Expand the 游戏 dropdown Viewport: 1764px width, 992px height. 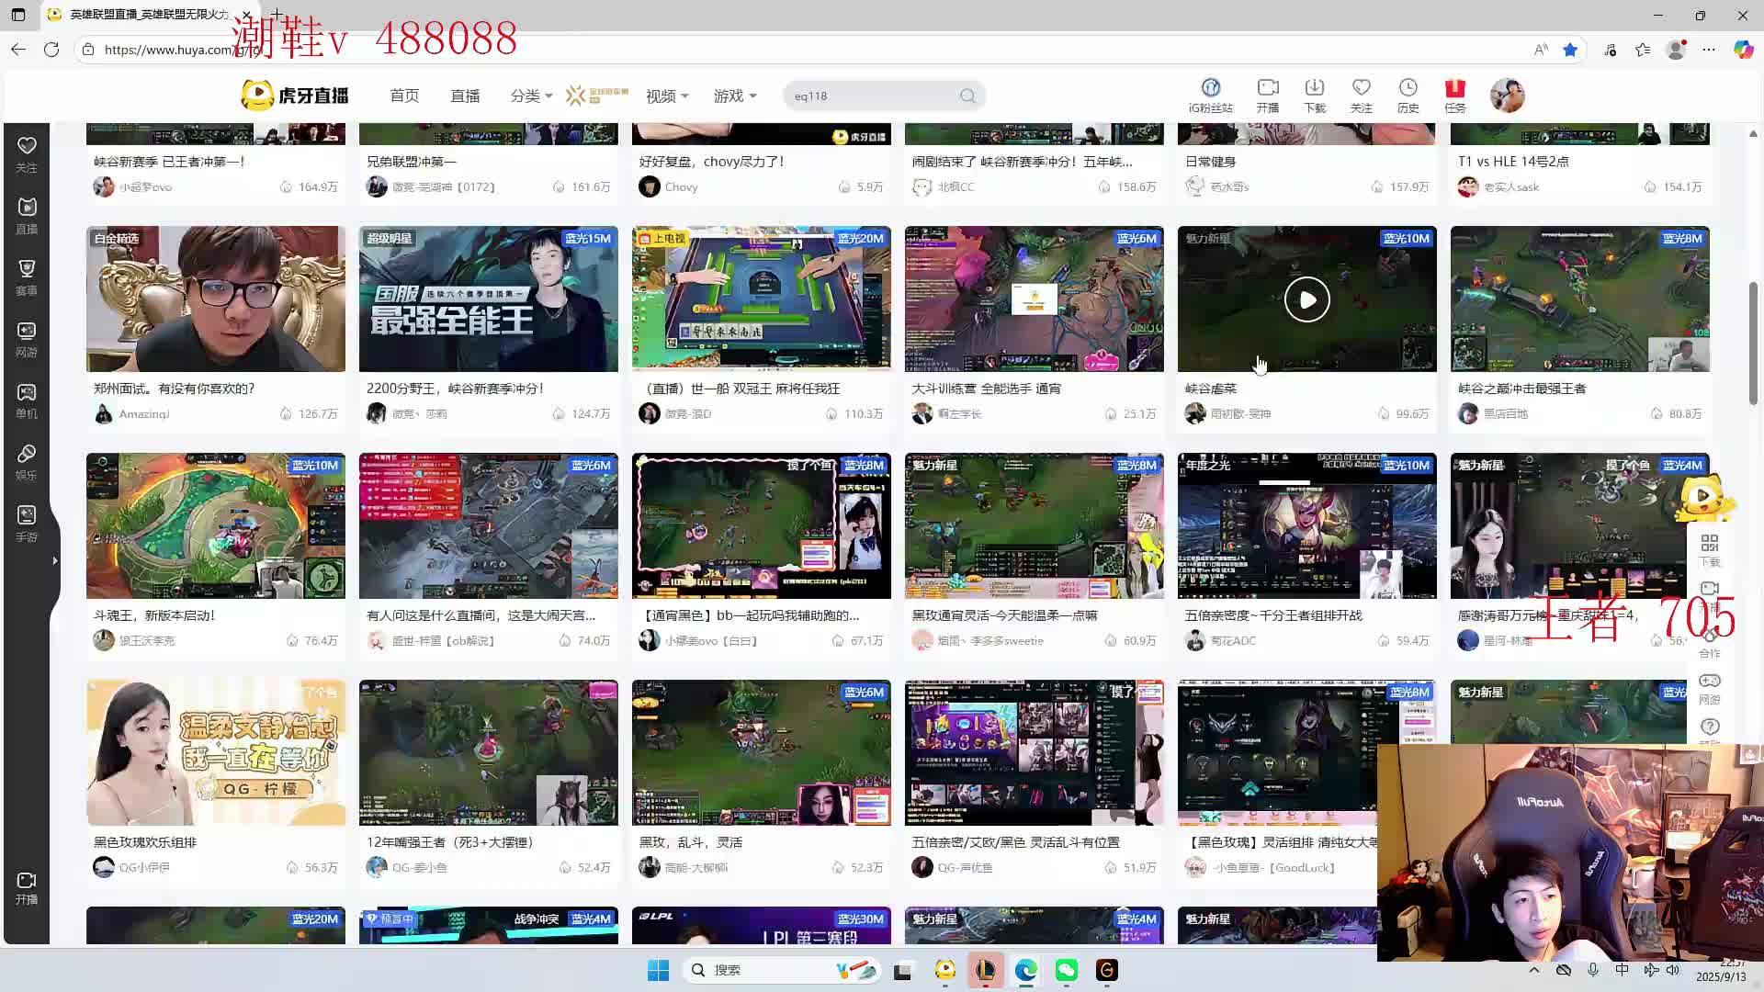[735, 96]
